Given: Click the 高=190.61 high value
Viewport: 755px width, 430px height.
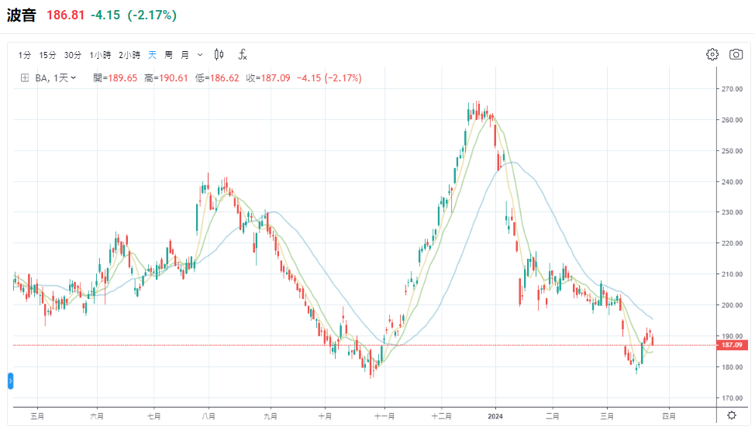Looking at the screenshot, I should (x=166, y=78).
